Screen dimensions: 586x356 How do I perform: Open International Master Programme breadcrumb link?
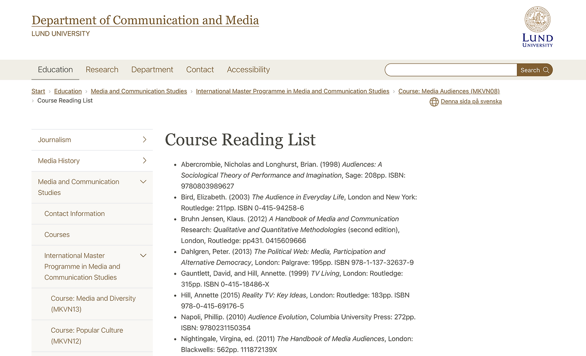[x=293, y=91]
